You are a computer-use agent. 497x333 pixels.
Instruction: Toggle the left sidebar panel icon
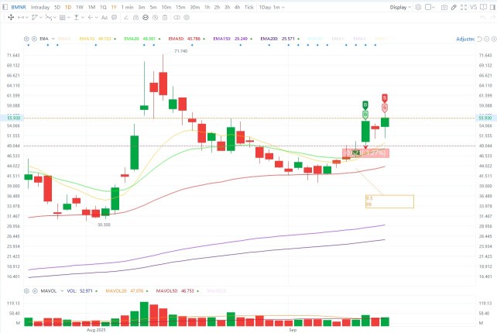(x=5, y=7)
